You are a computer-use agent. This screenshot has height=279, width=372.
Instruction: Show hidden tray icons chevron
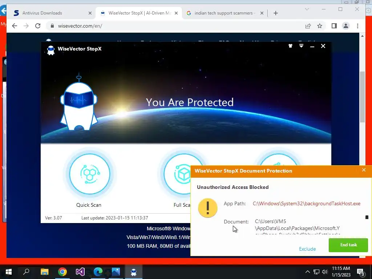point(307,272)
